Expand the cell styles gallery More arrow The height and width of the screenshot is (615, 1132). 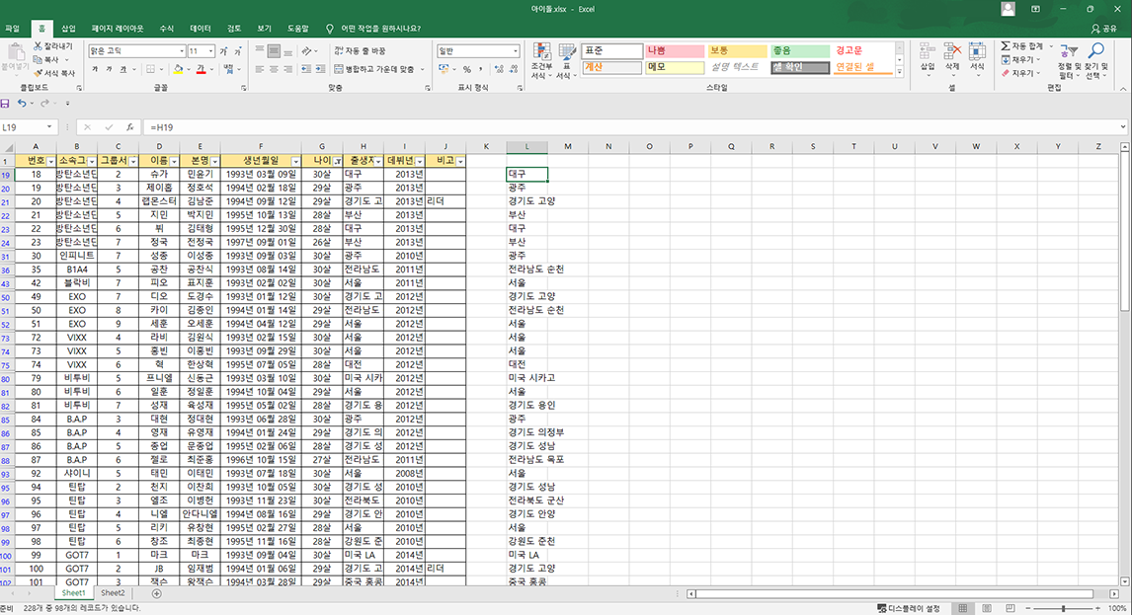pyautogui.click(x=900, y=72)
